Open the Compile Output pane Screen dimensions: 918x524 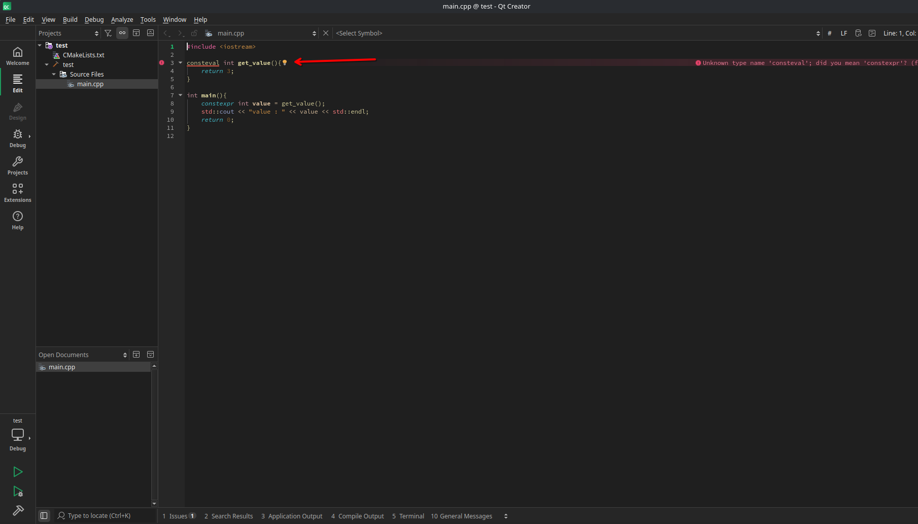pyautogui.click(x=358, y=516)
